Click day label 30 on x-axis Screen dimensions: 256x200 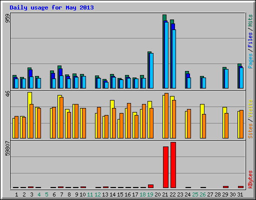[232, 194]
